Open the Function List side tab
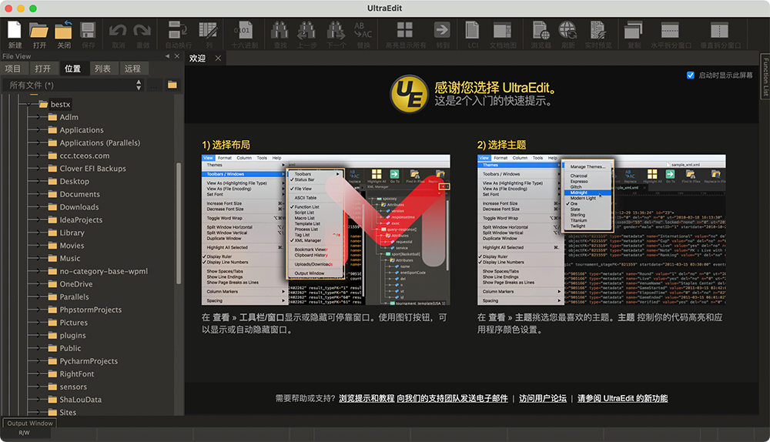Viewport: 770px width, 442px height. [x=765, y=76]
